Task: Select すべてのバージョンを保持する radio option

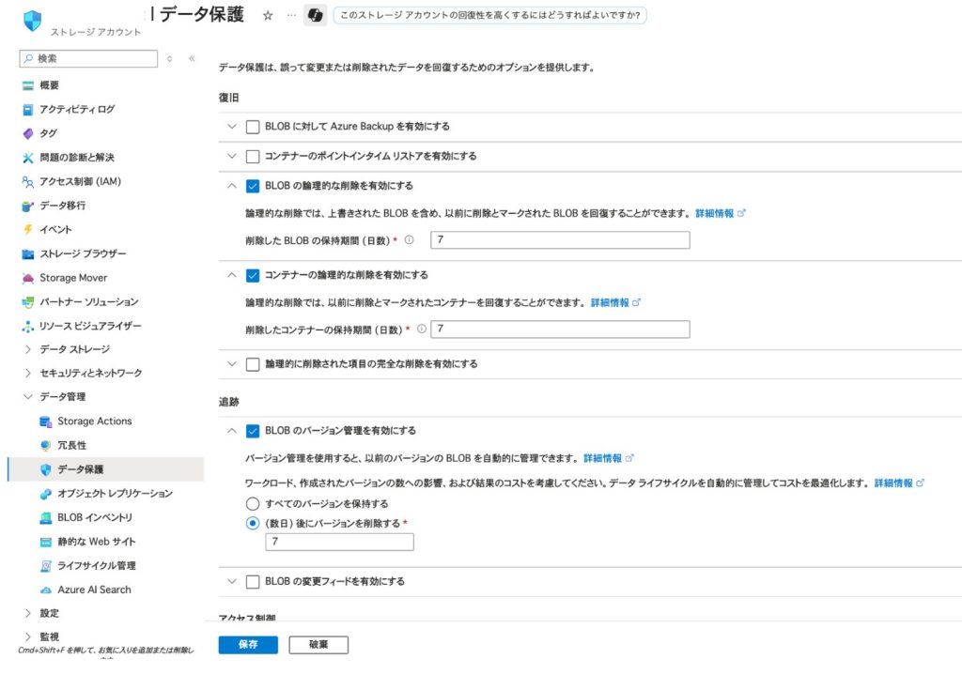Action: [252, 504]
